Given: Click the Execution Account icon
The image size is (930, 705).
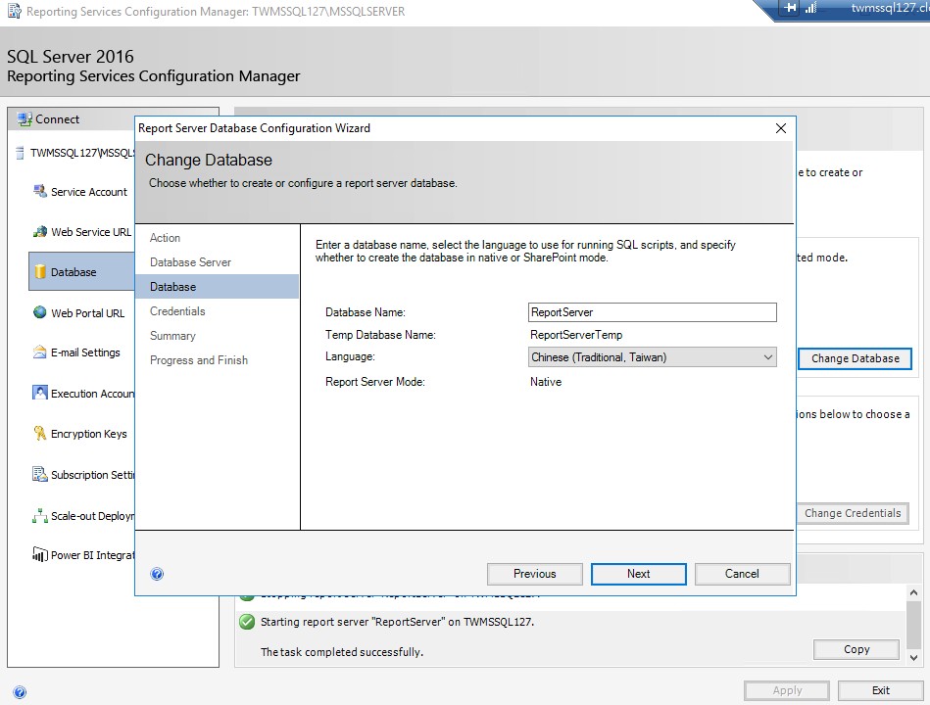Looking at the screenshot, I should [40, 393].
